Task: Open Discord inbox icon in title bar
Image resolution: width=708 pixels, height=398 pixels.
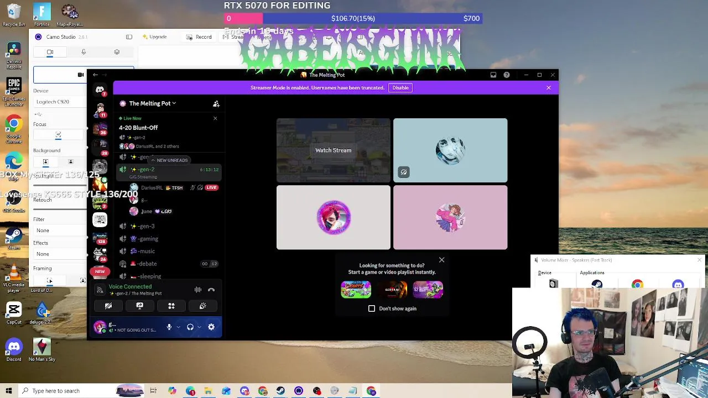Action: [493, 75]
